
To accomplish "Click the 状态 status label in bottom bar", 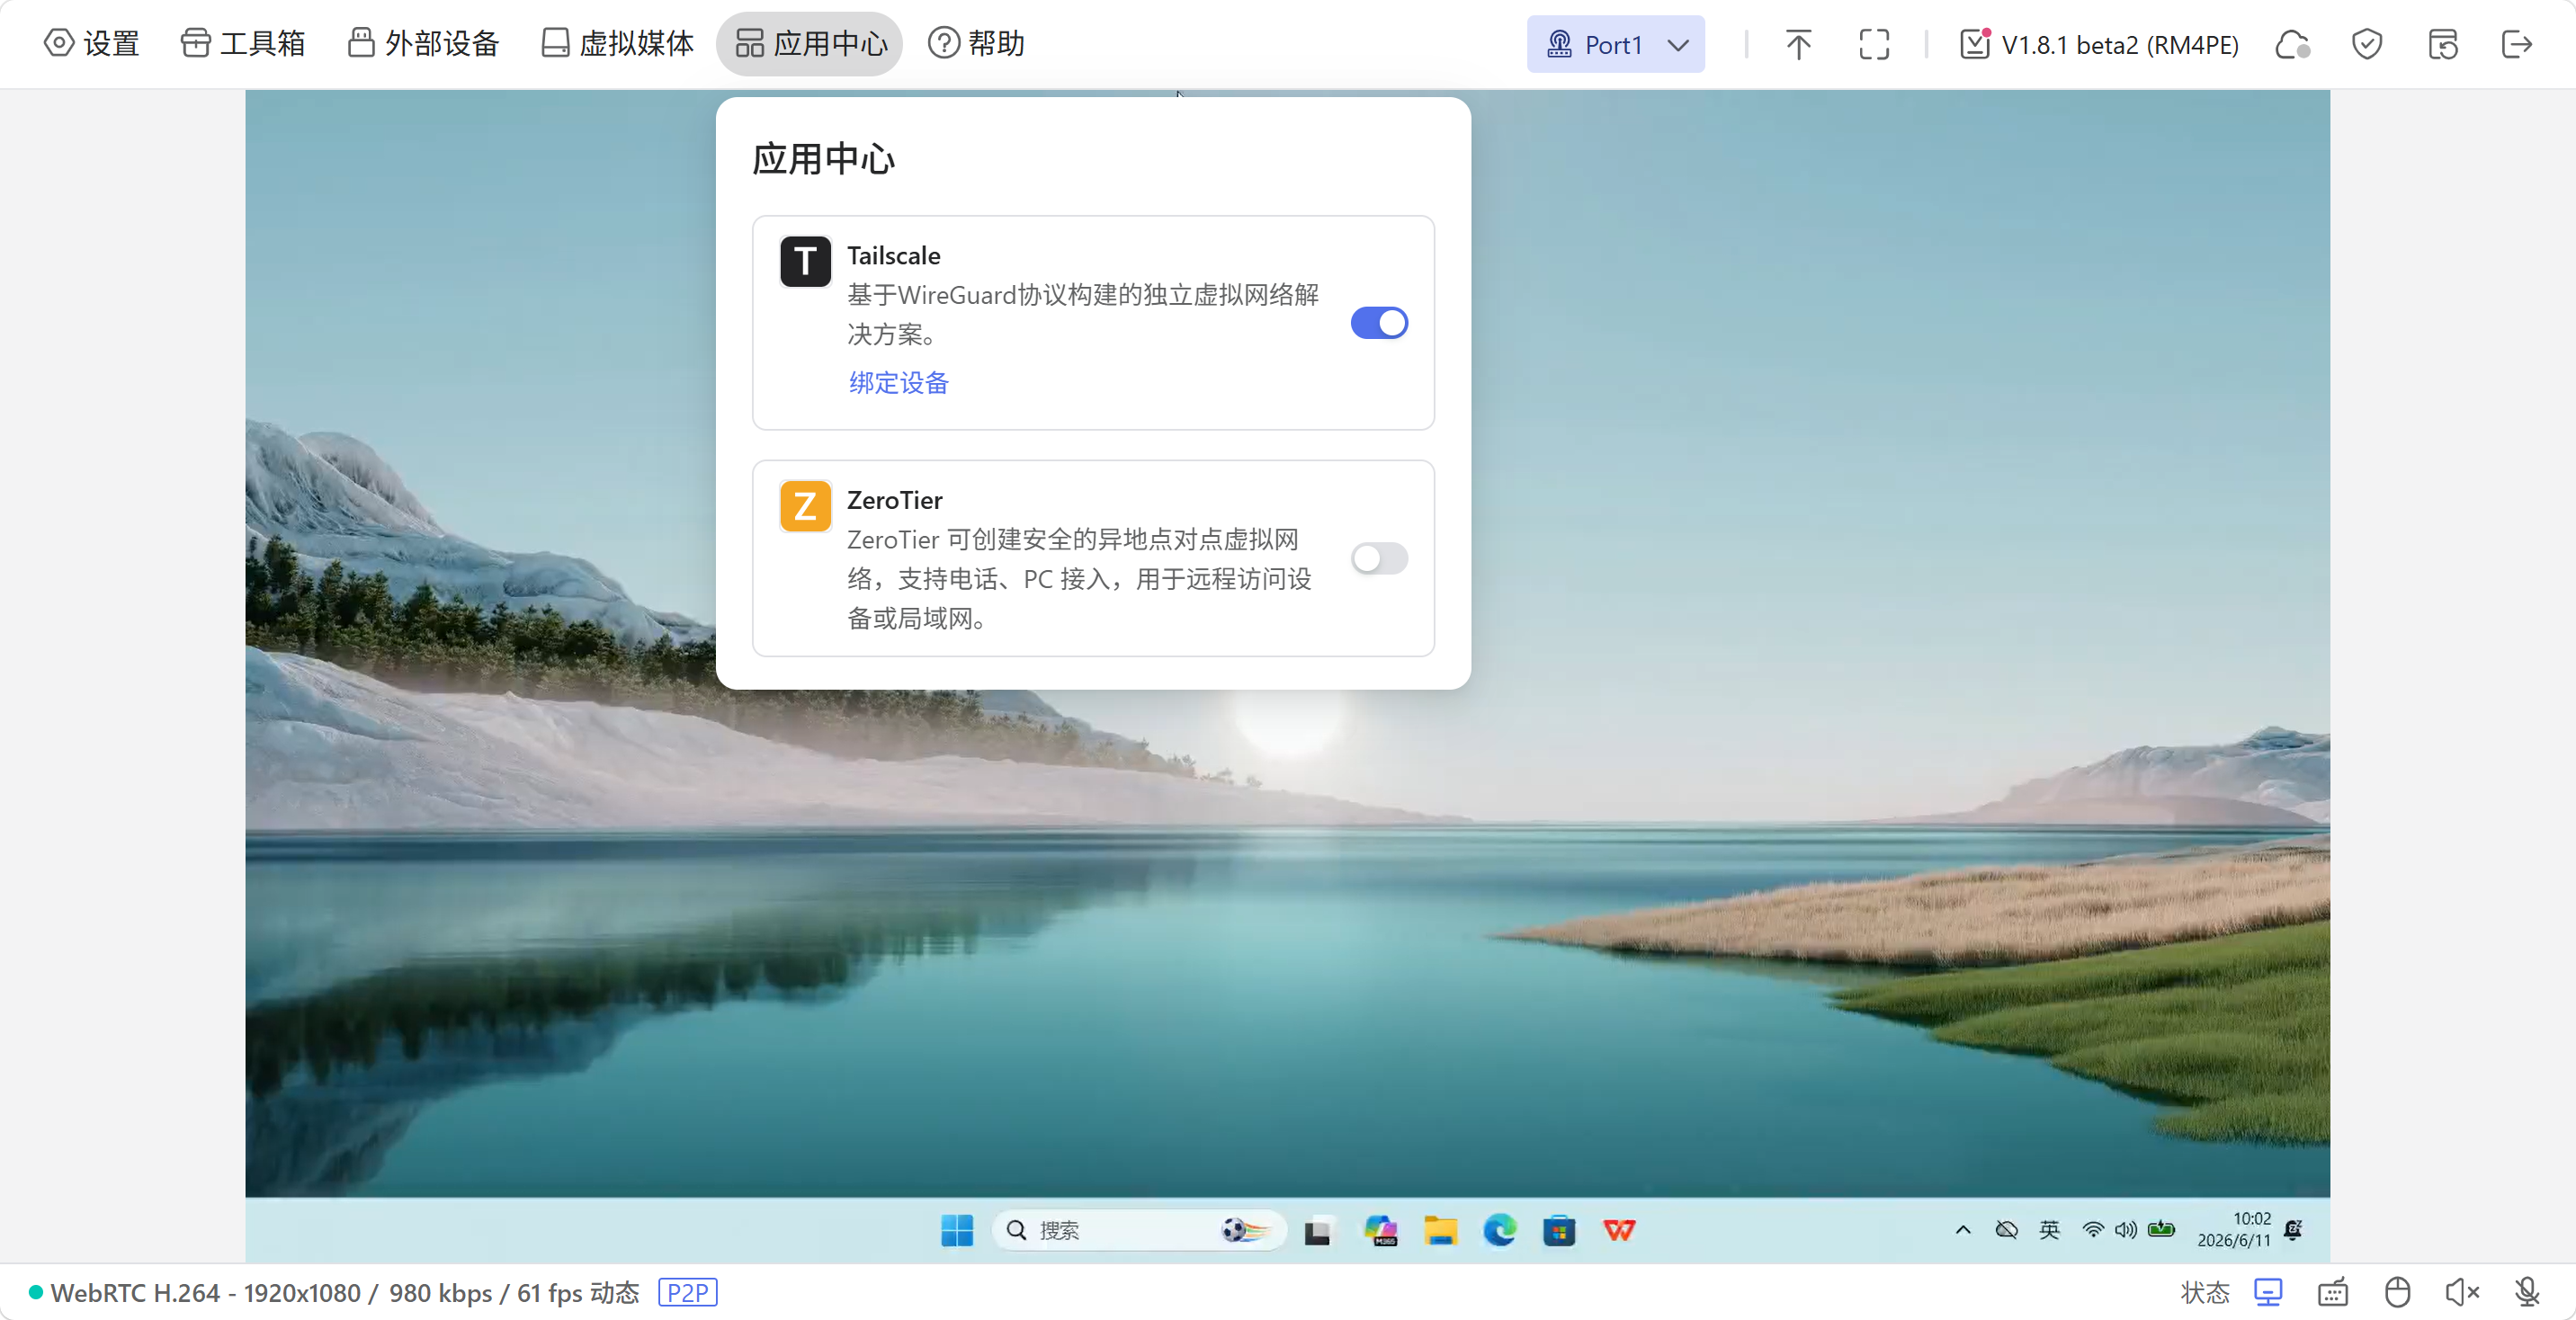I will click(x=2204, y=1292).
